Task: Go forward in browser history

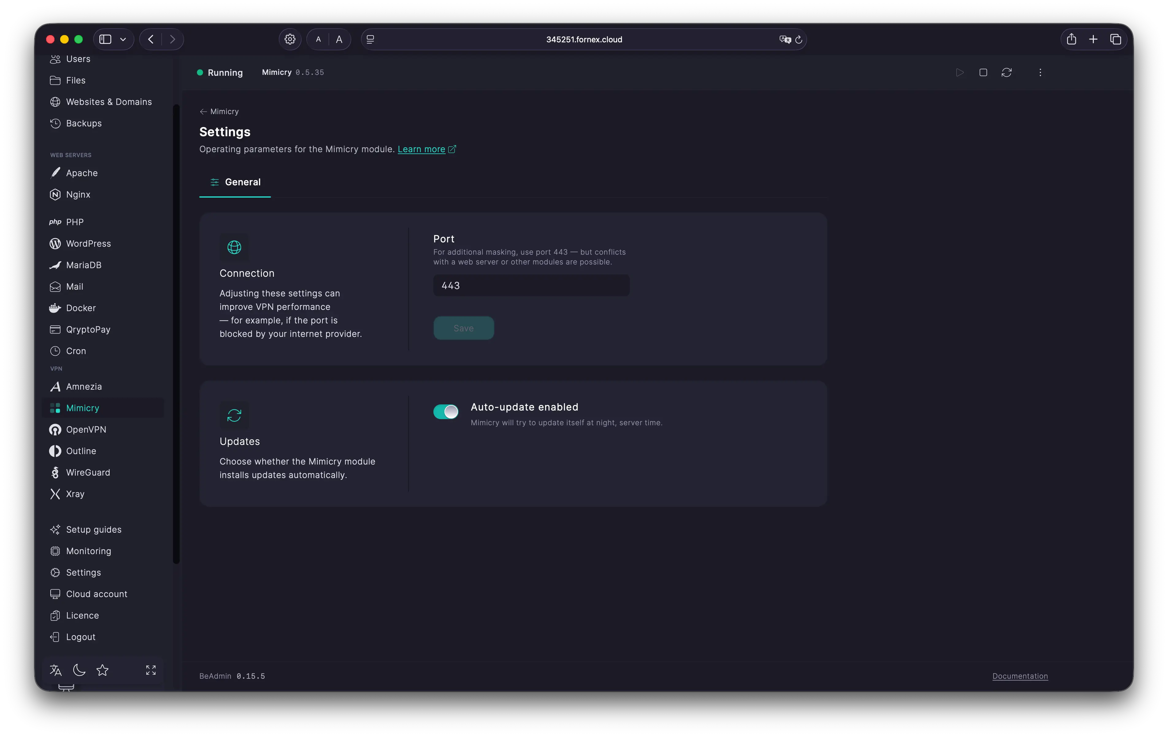Action: [x=172, y=39]
